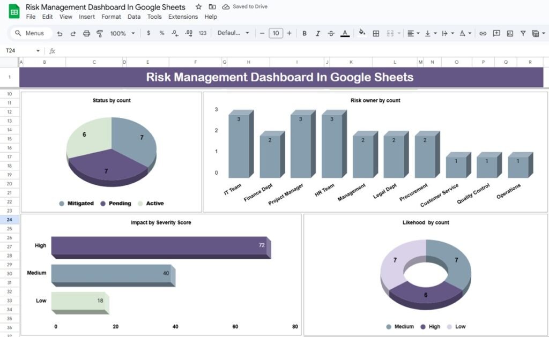Decrease font size with the minus button
This screenshot has width=549, height=337.
[262, 33]
